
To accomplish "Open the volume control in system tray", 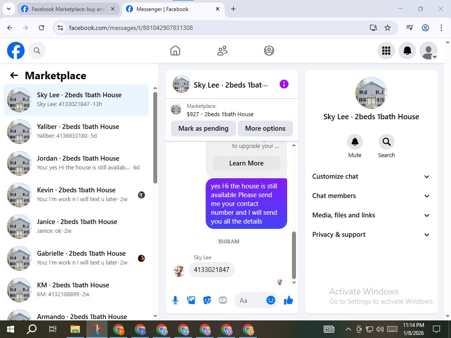I will coord(380,329).
